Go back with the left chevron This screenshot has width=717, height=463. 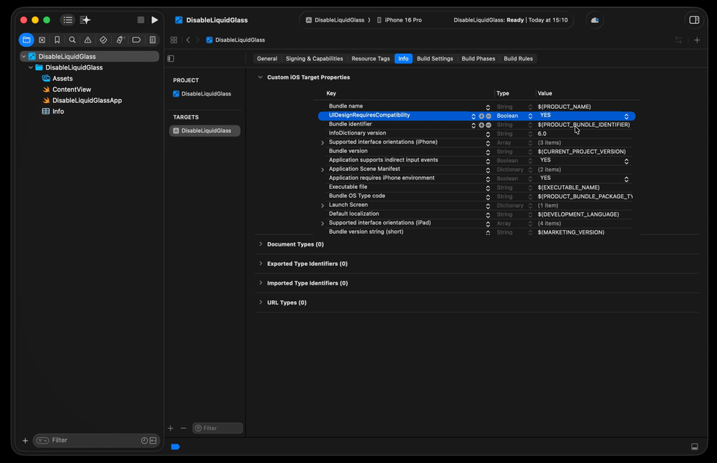pyautogui.click(x=188, y=40)
